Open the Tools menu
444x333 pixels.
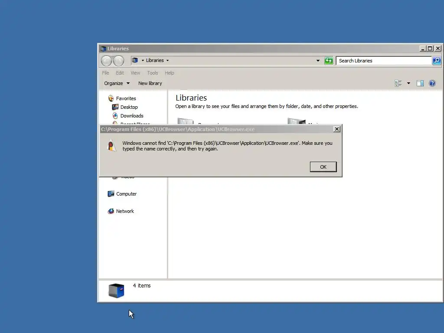tap(153, 73)
